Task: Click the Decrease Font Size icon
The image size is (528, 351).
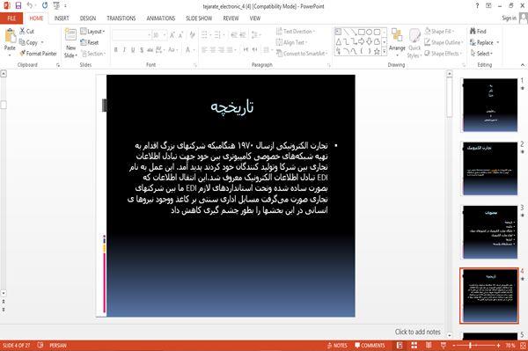Action: point(180,35)
